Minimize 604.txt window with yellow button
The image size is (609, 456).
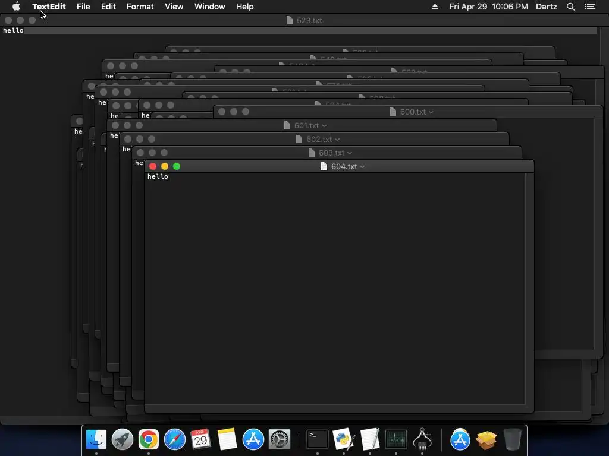(x=165, y=166)
